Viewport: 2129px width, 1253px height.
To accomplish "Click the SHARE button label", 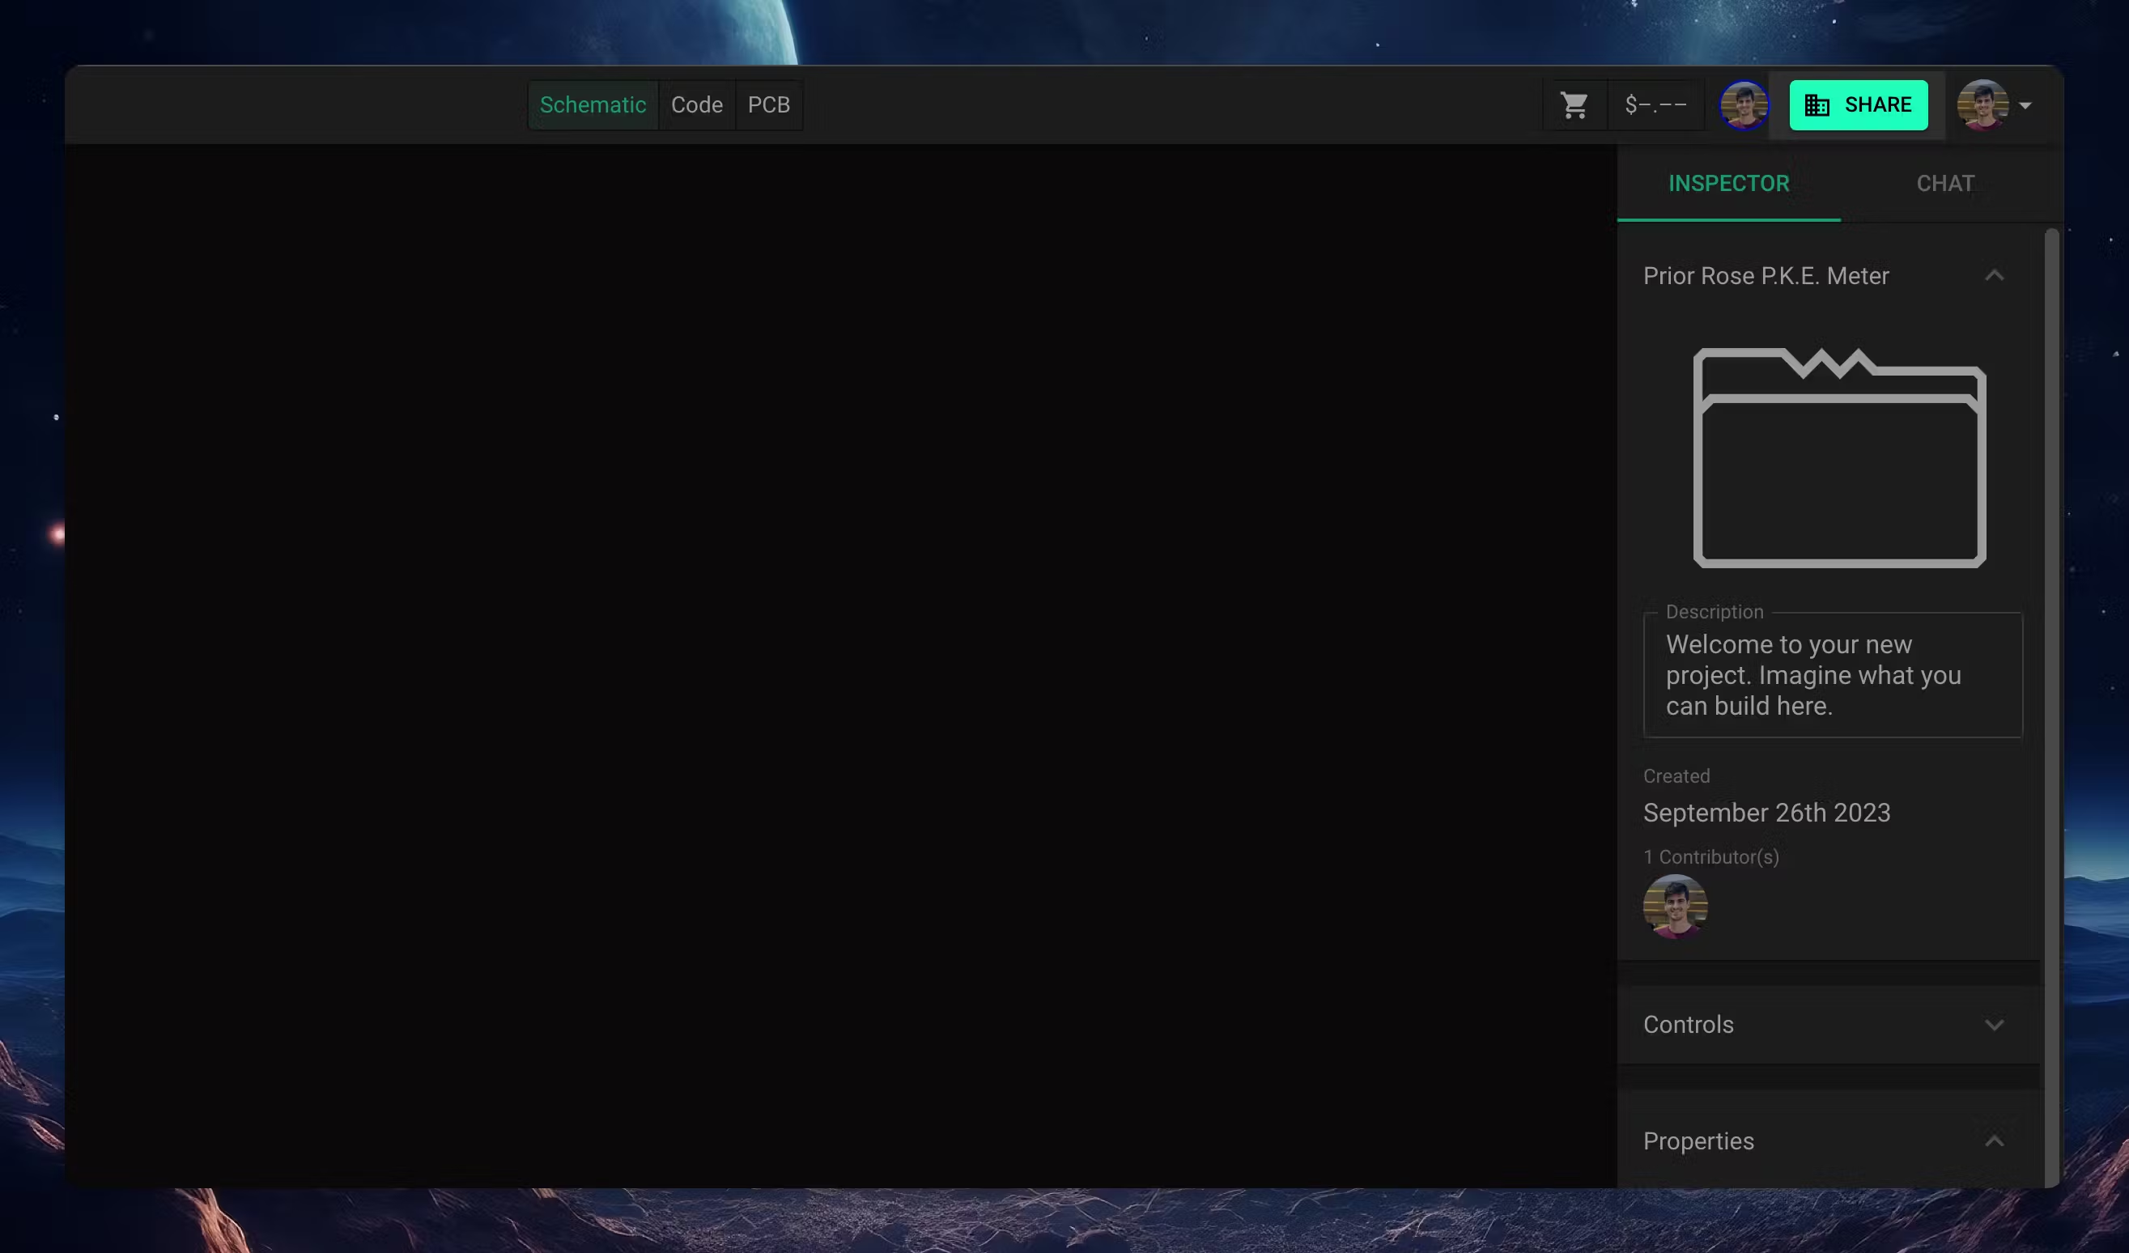I will 1877,104.
